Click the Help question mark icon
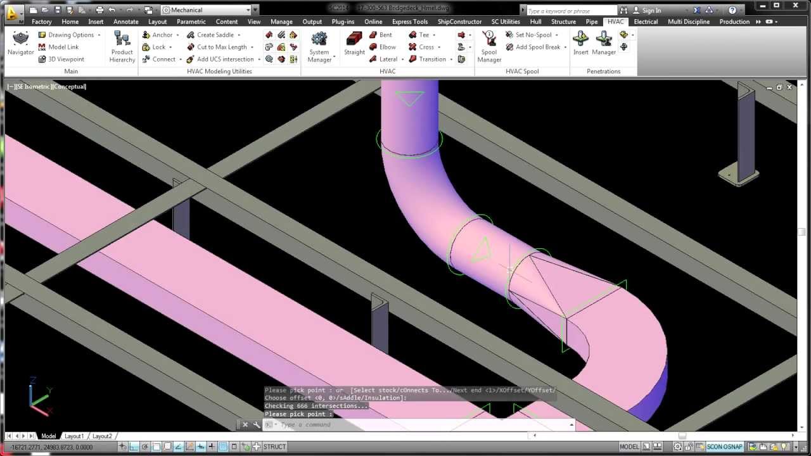Viewport: 811px width, 456px height. tap(732, 10)
